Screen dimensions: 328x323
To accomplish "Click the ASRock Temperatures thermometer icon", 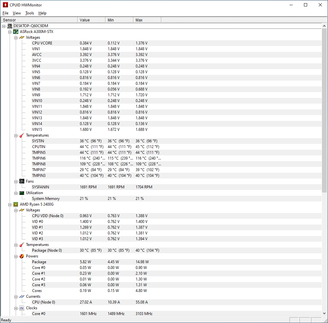I will (x=22, y=135).
